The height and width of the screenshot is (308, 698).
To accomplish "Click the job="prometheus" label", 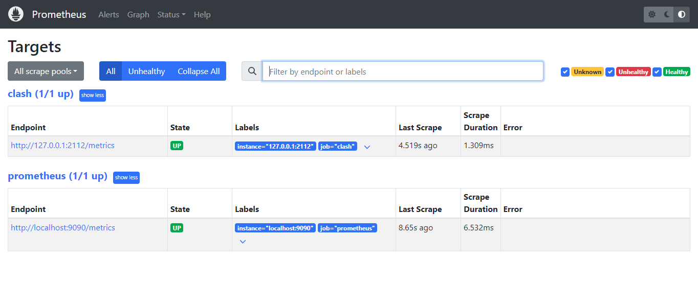I will [x=347, y=228].
